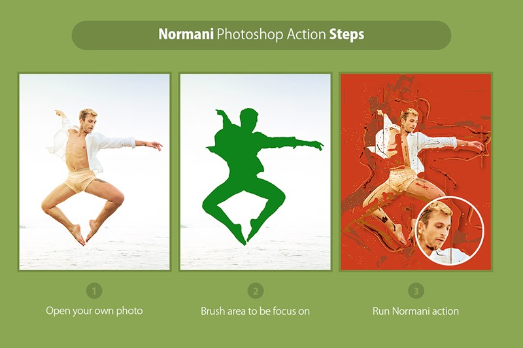The height and width of the screenshot is (348, 523).
Task: Click the step 2 number badge
Action: coord(256,291)
